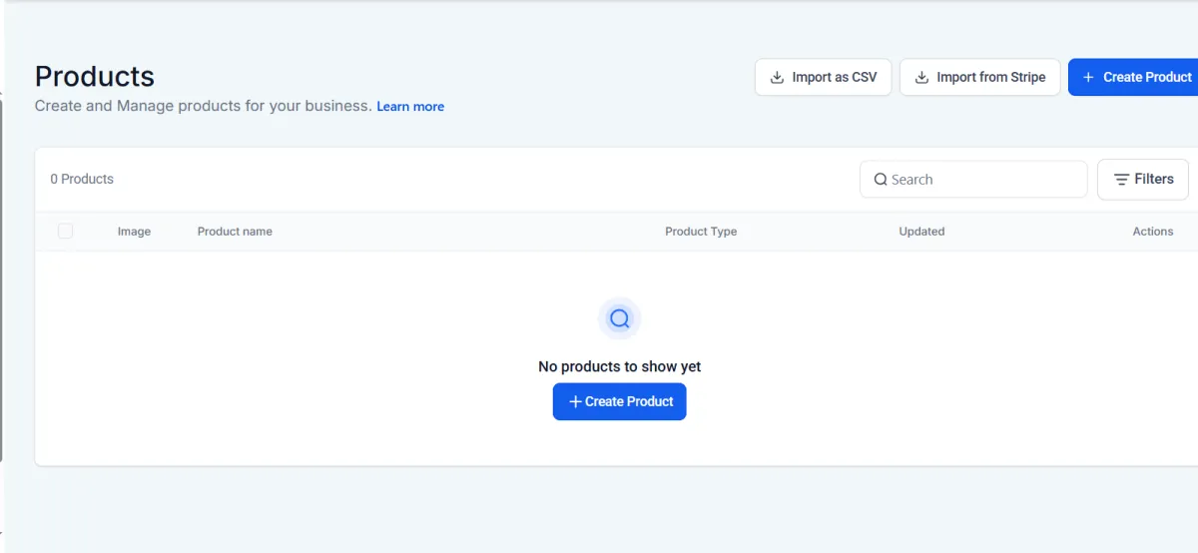Viewport: 1198px width, 553px height.
Task: Click the magnifier icon inside the Search field
Action: click(x=881, y=180)
